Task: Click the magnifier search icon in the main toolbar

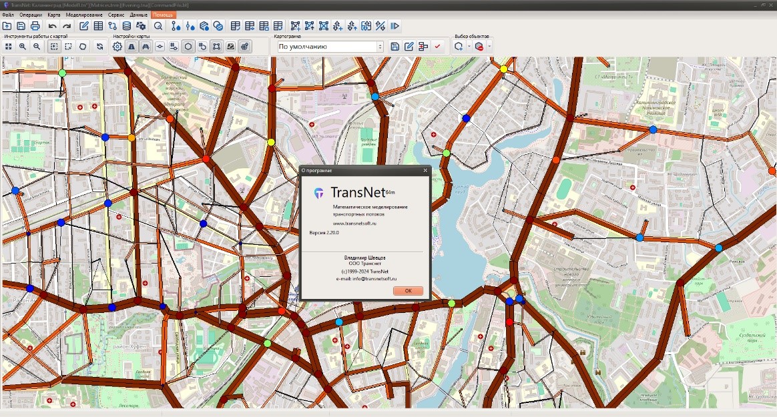Action: click(x=158, y=26)
